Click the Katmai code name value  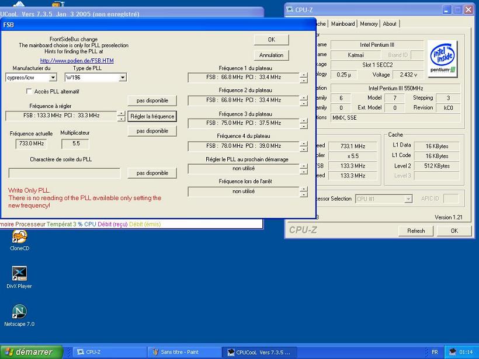click(356, 55)
